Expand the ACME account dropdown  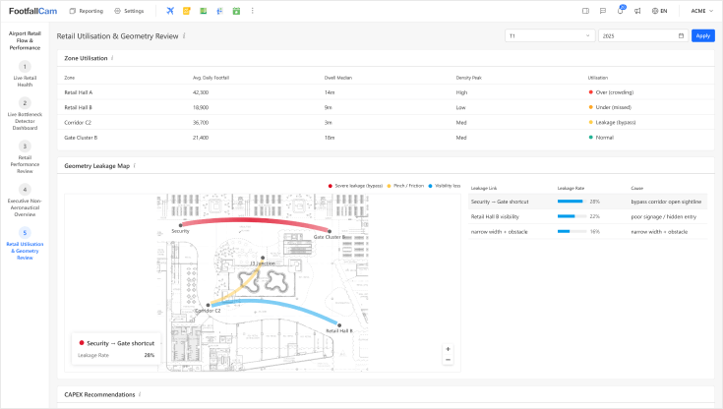pos(701,11)
